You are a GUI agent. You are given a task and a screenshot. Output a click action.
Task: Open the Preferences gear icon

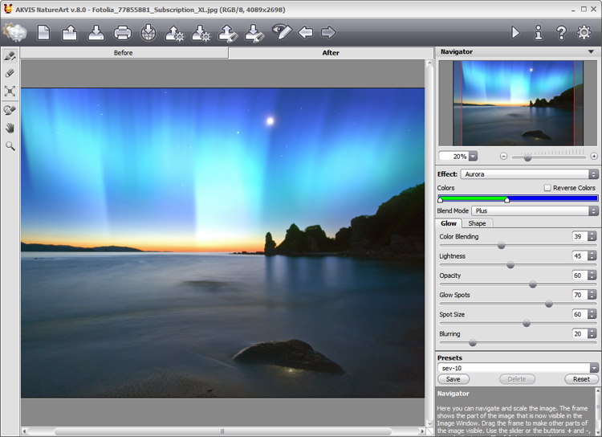coord(584,33)
